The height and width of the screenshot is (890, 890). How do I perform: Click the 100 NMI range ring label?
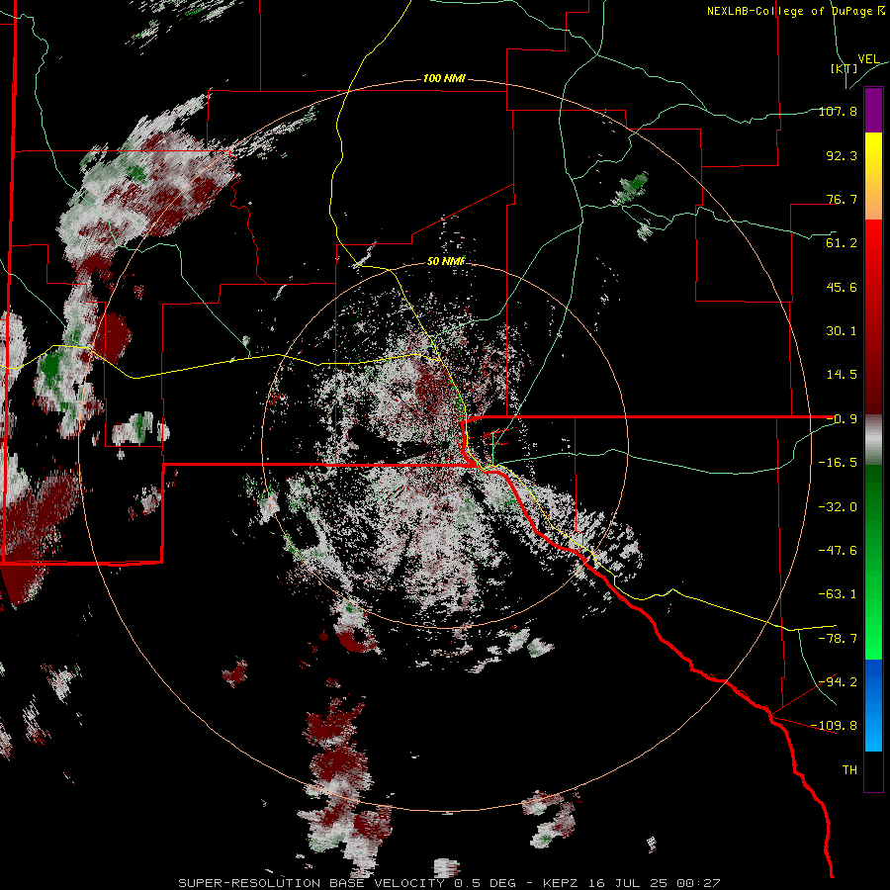tap(444, 78)
